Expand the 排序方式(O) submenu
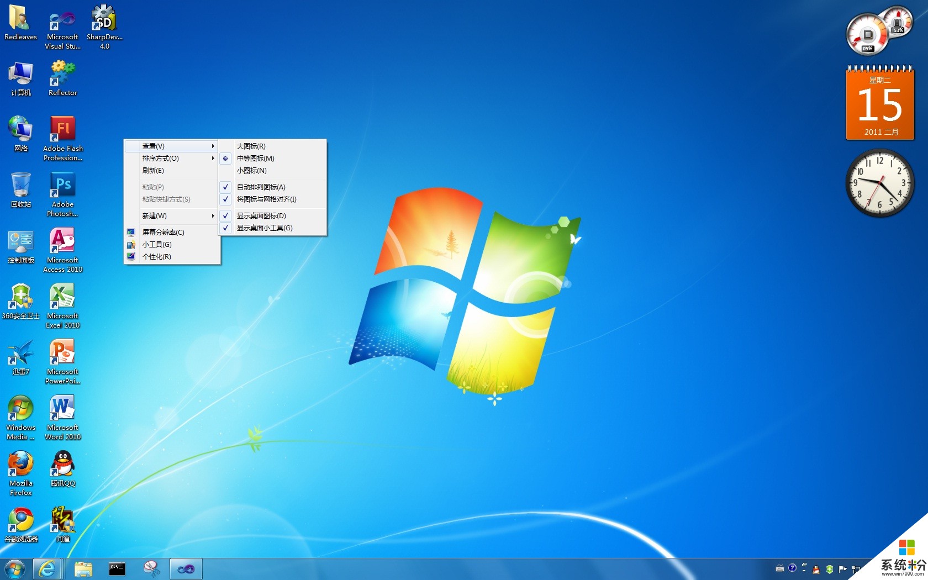Image resolution: width=928 pixels, height=580 pixels. pyautogui.click(x=171, y=159)
